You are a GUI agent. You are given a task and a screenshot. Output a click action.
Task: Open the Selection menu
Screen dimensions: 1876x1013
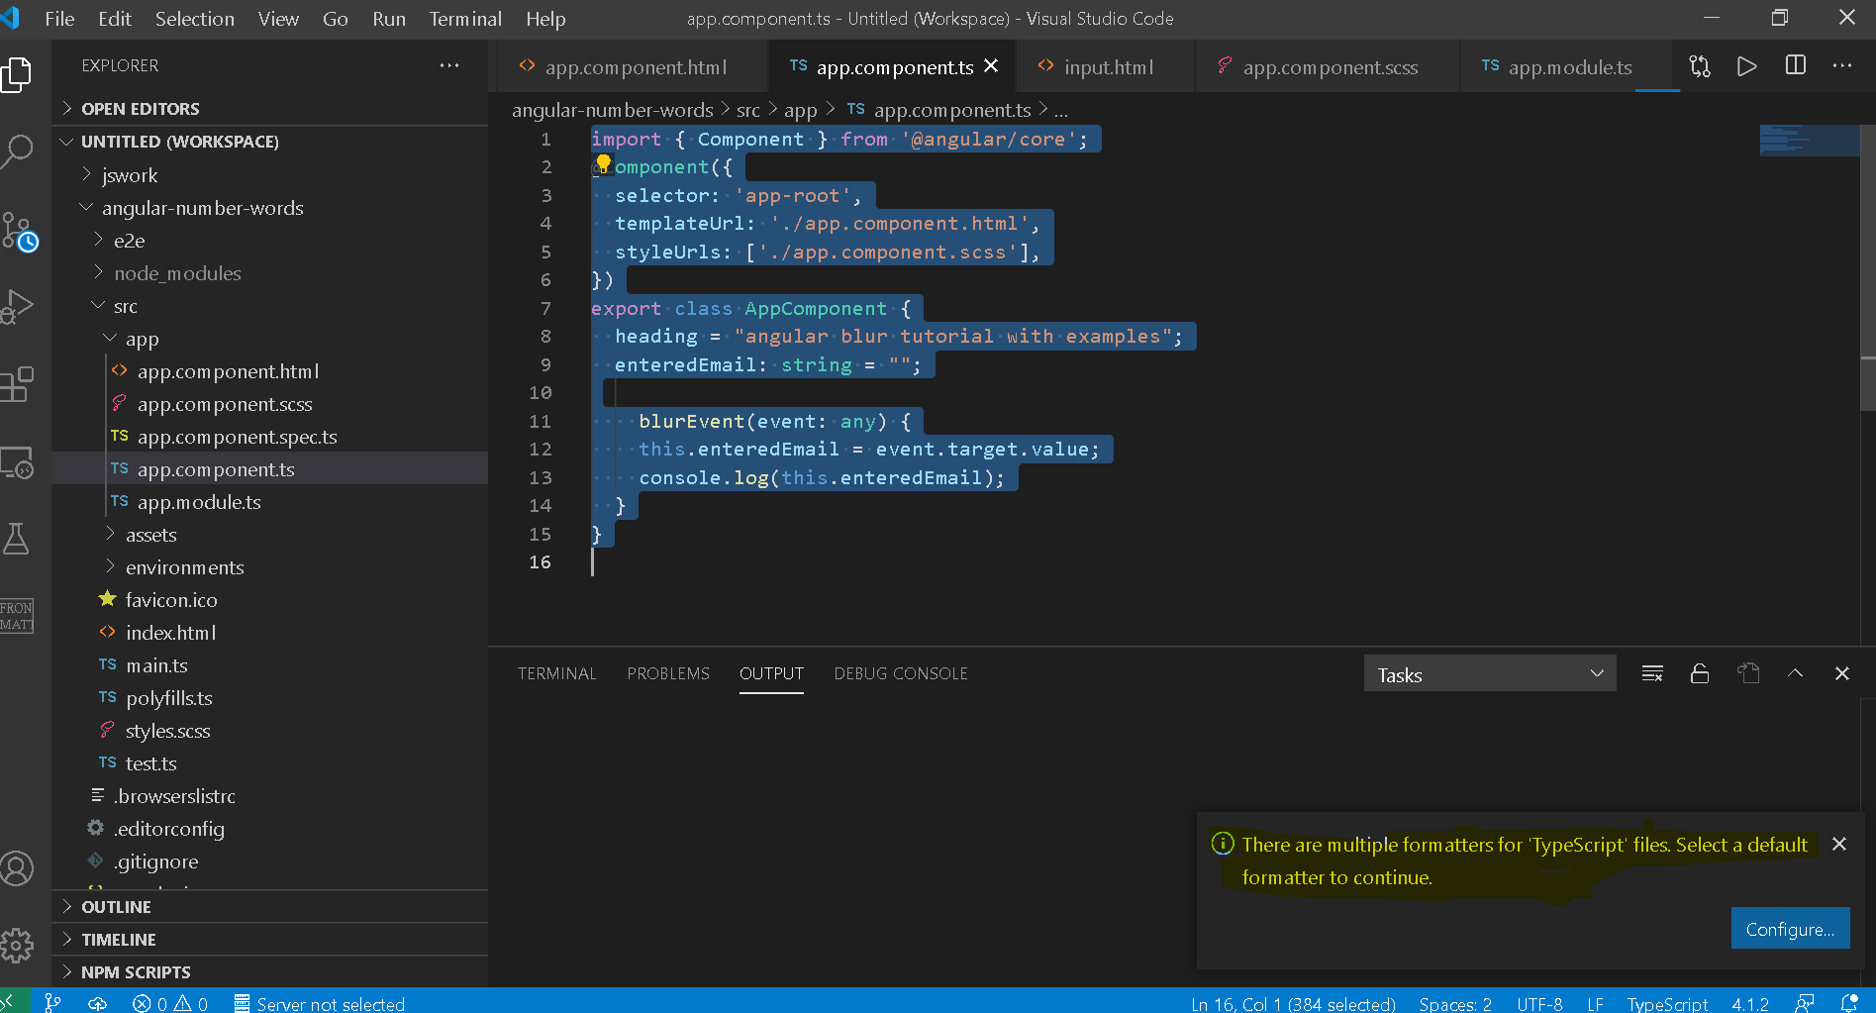(194, 18)
